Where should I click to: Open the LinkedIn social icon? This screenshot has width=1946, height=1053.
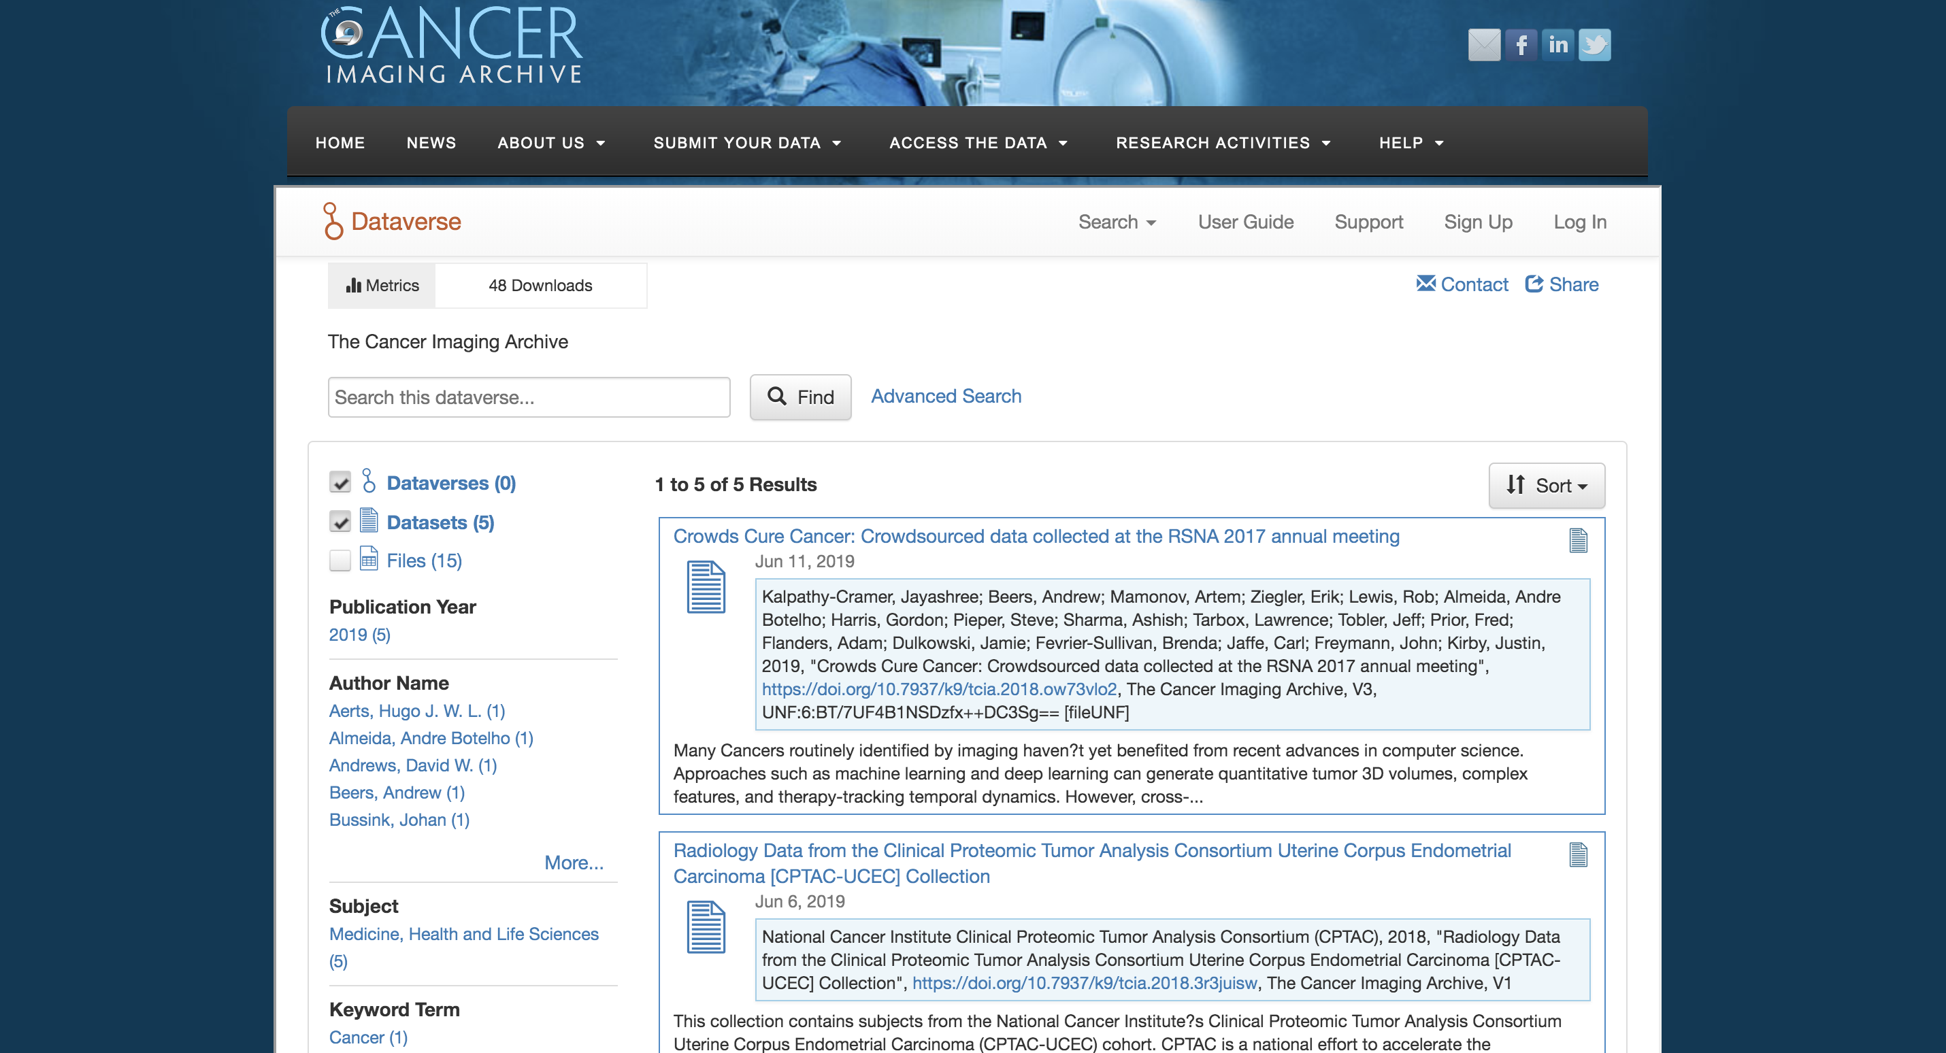1557,46
